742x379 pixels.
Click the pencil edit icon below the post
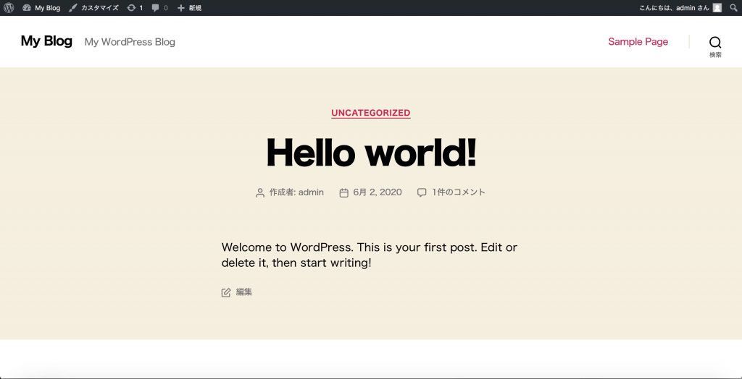(226, 292)
